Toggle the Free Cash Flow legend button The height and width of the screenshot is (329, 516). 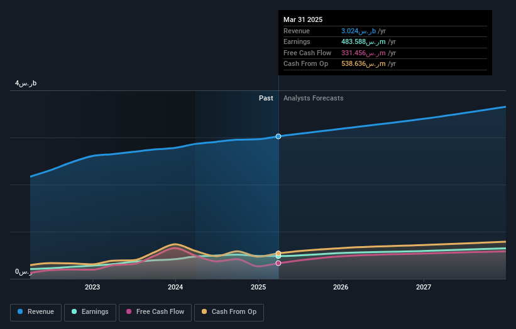coord(155,312)
